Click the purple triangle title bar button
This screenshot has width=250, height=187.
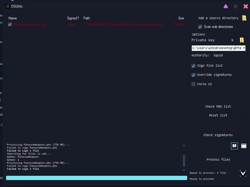click(x=226, y=6)
